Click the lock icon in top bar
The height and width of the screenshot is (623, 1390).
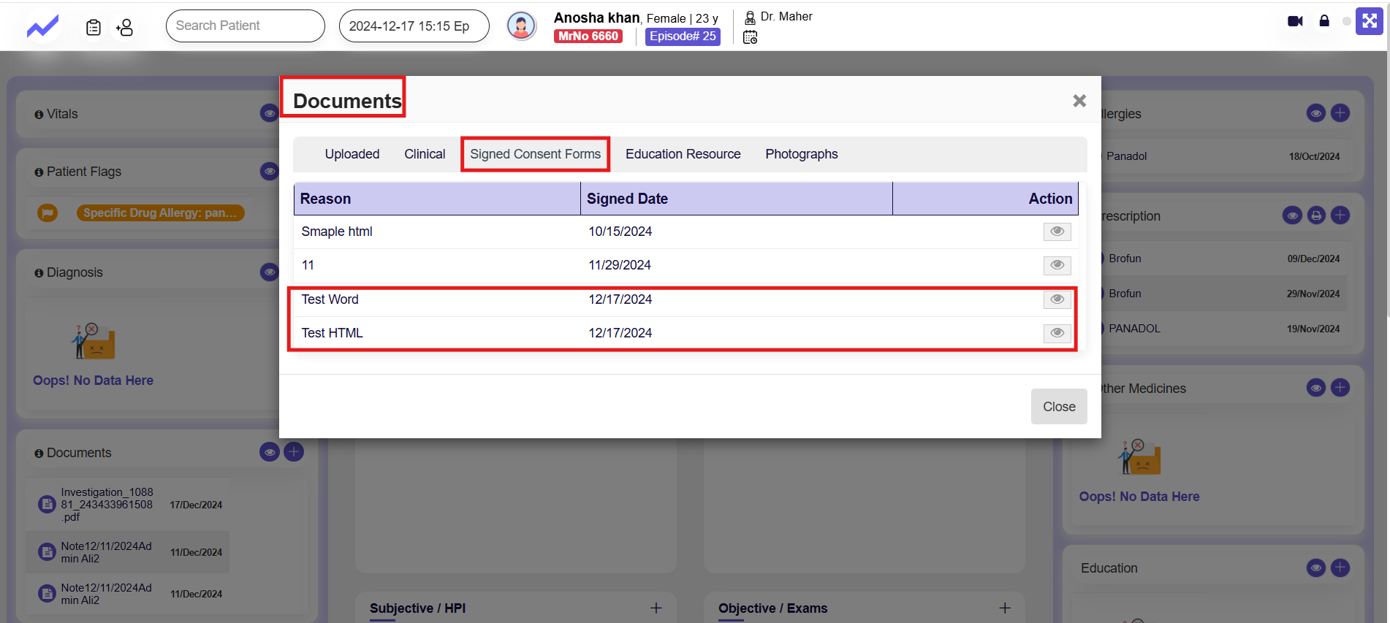tap(1324, 21)
